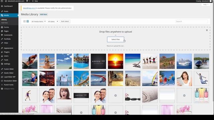This screenshot has width=214, height=120.
Task: Select the hang glider thumbnail
Action: (x=98, y=78)
